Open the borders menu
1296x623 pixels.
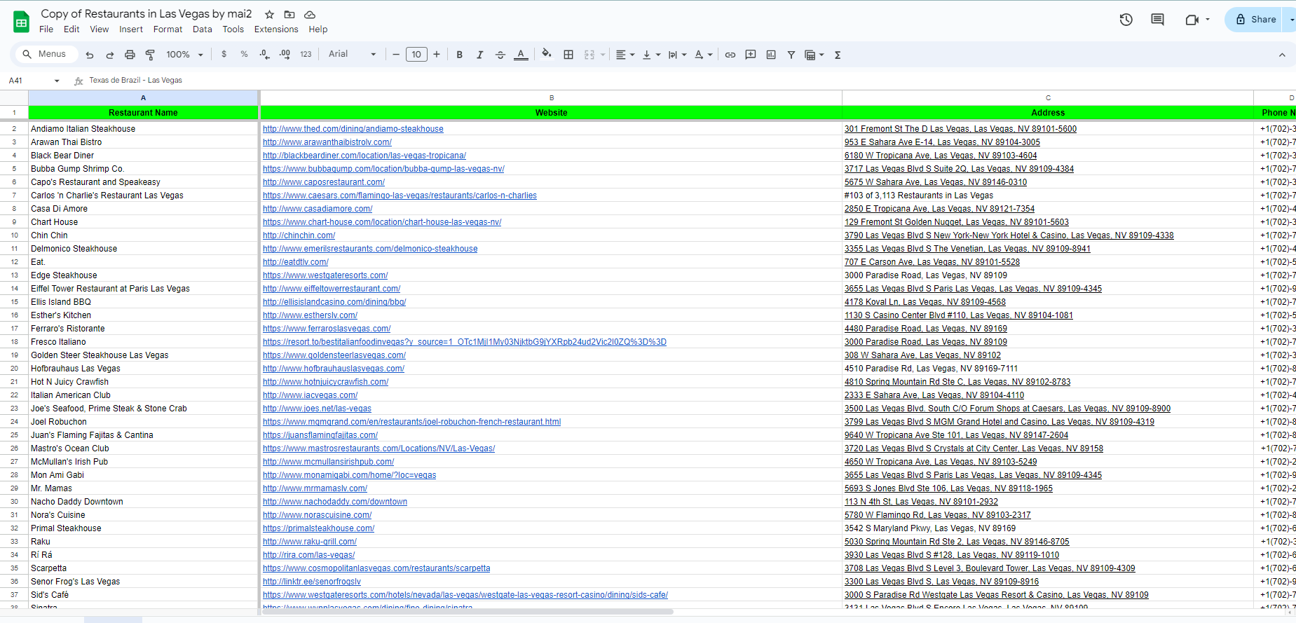(568, 55)
